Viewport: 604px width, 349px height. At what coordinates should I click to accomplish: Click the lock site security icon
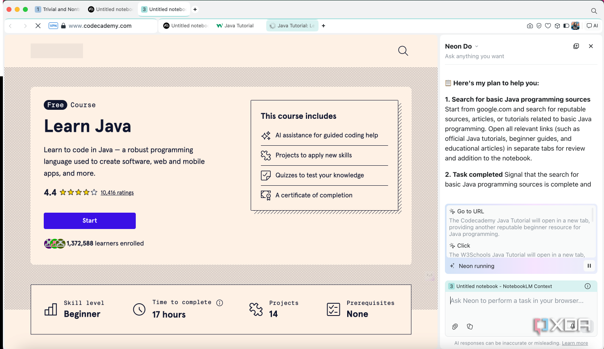63,26
